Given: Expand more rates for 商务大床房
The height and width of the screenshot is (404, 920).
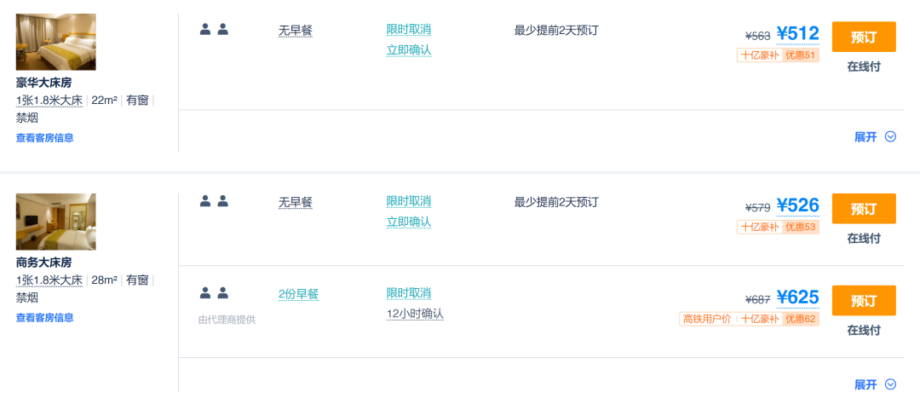Looking at the screenshot, I should tap(866, 384).
